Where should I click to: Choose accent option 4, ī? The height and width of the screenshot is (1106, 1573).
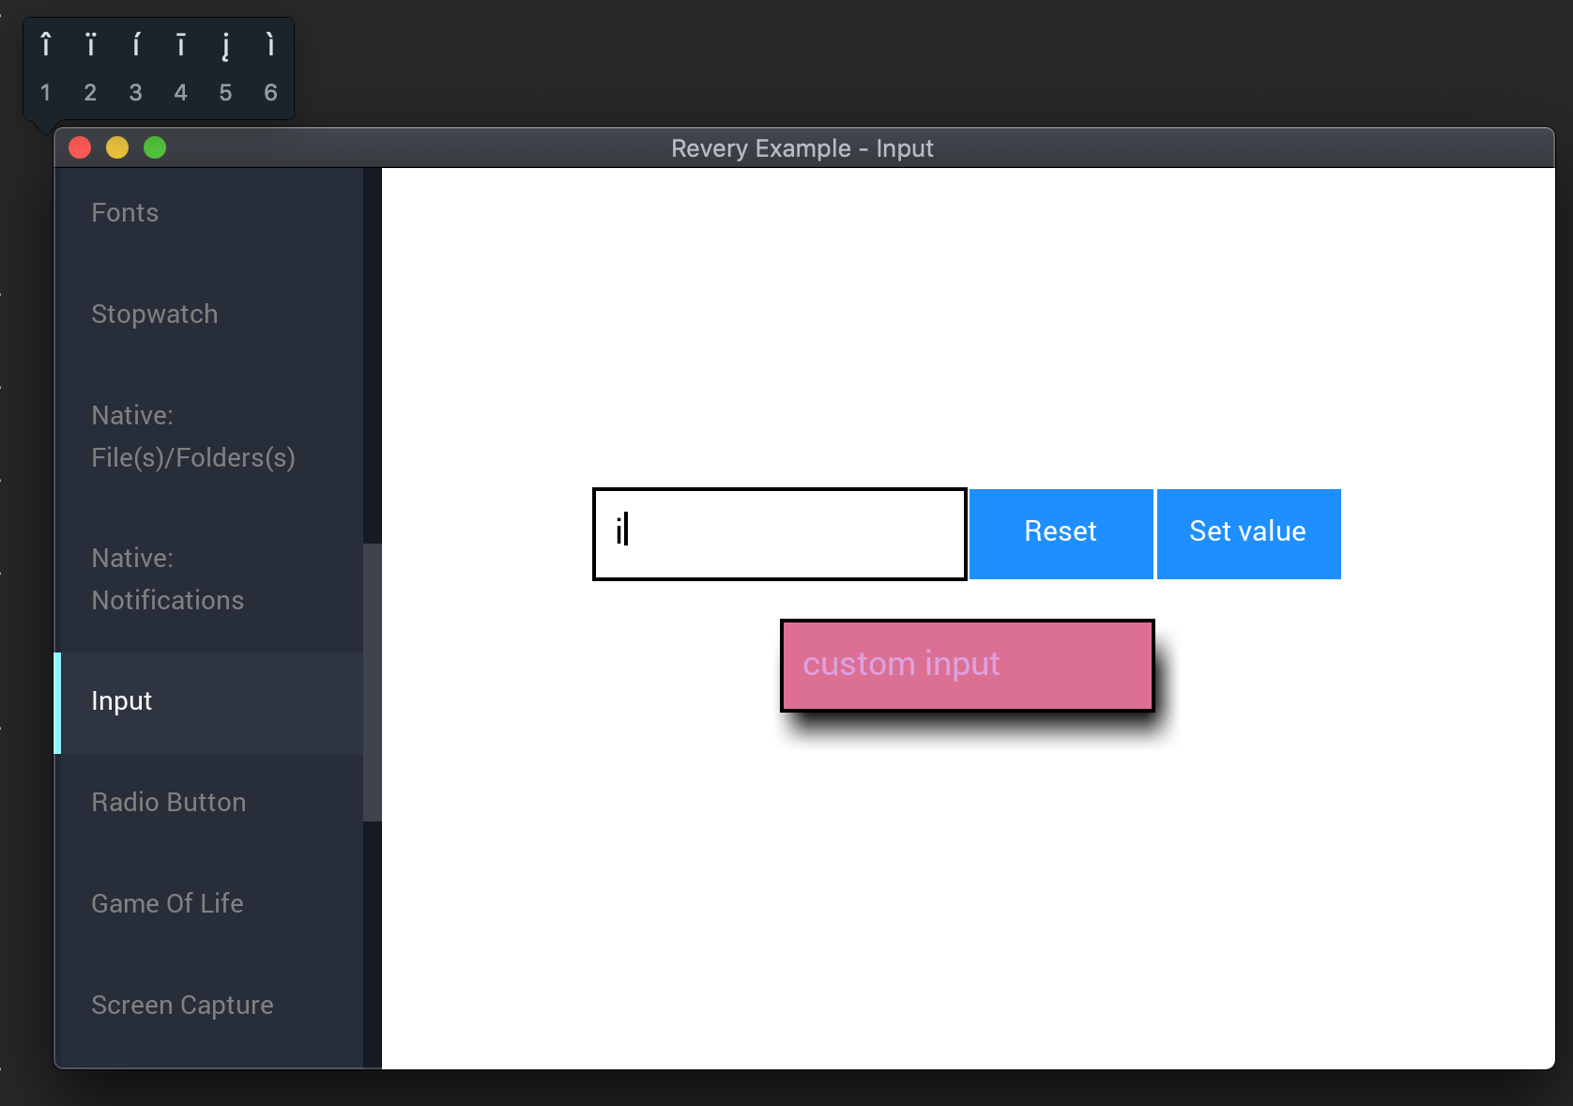click(181, 68)
